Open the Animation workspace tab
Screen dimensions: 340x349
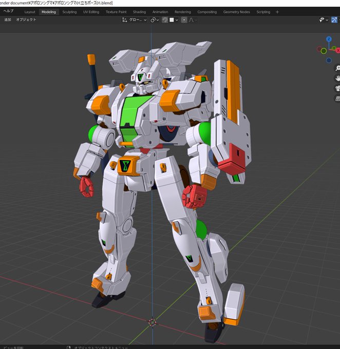click(x=160, y=12)
